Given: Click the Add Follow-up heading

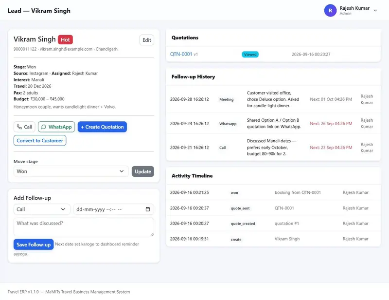Looking at the screenshot, I should 32,198.
